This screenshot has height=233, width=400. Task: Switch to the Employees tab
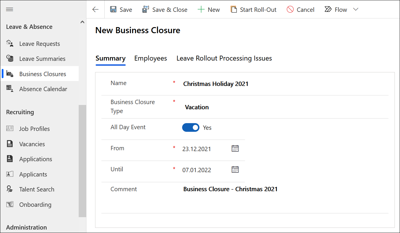(150, 58)
